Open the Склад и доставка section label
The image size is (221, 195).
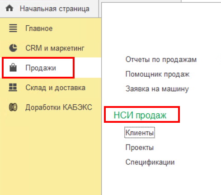click(x=56, y=88)
